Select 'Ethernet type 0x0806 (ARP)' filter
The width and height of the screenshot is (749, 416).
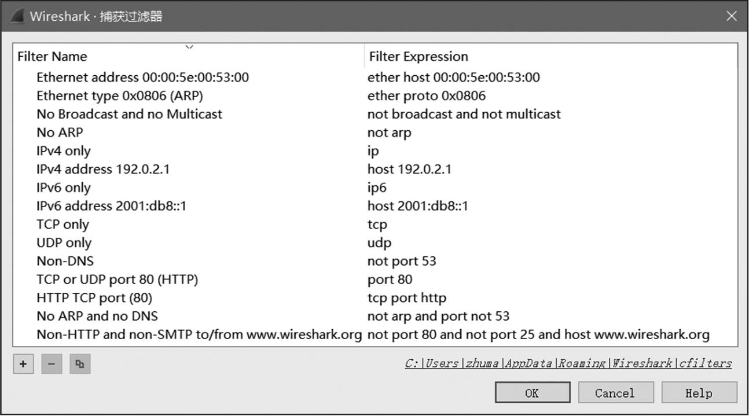point(120,95)
